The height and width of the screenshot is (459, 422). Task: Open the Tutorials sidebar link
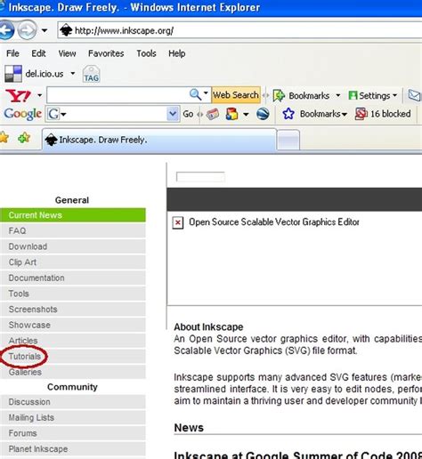coord(73,357)
